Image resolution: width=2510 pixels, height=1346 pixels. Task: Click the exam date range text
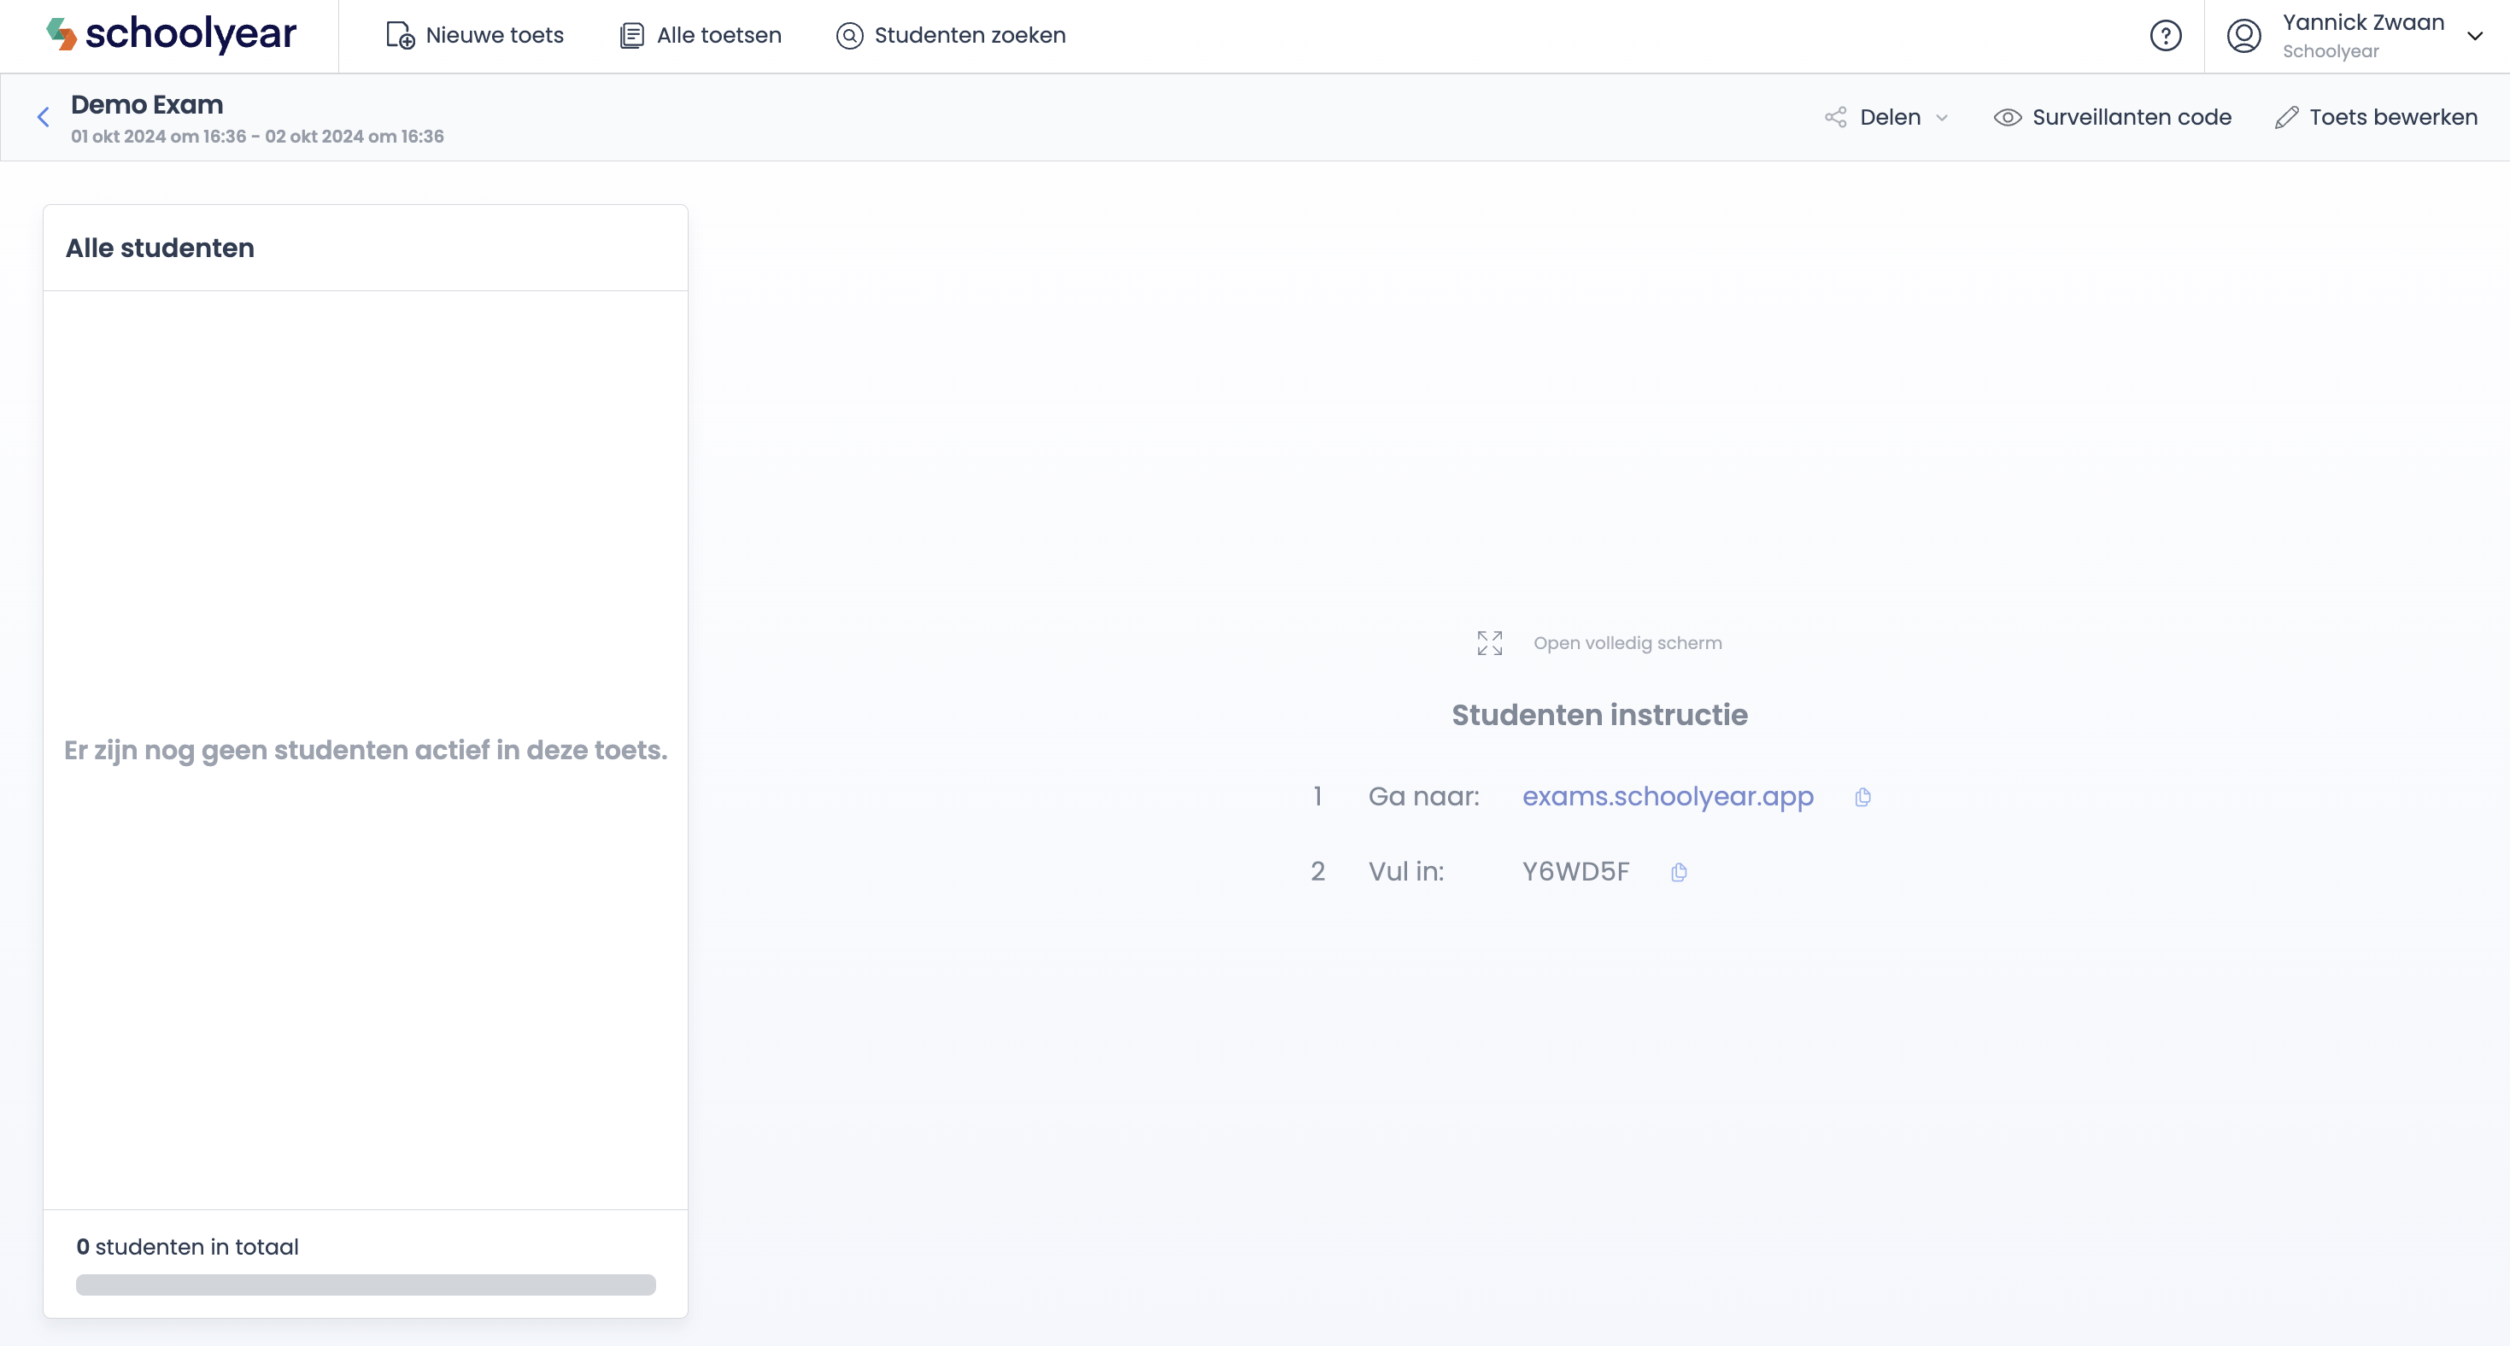pos(257,137)
